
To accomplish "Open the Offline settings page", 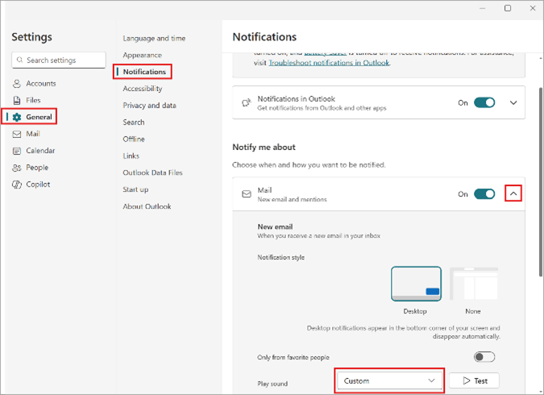I will pos(134,139).
